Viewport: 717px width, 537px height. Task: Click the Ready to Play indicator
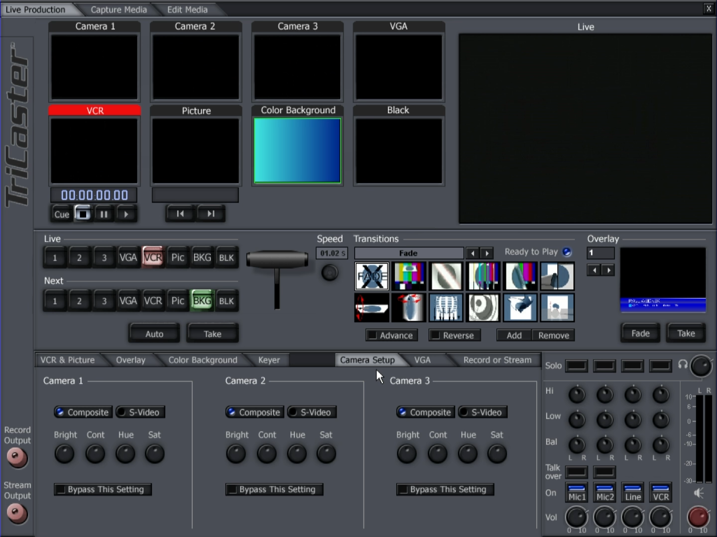tap(567, 252)
